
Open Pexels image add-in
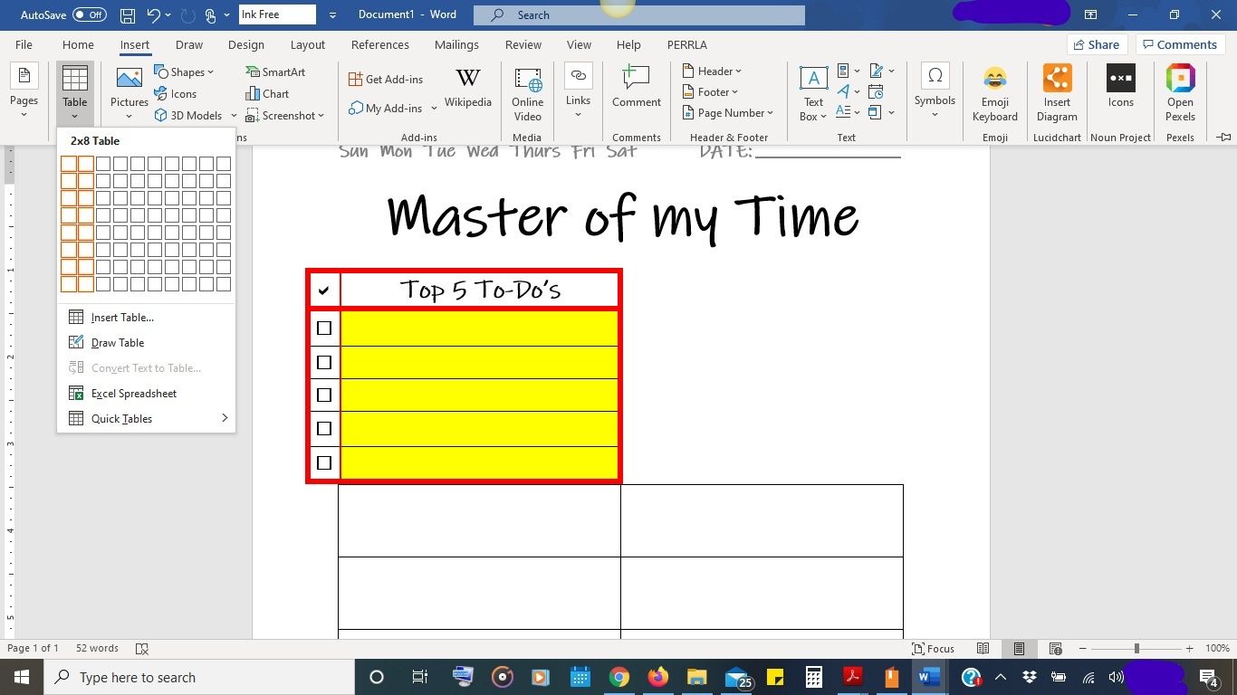pos(1179,90)
